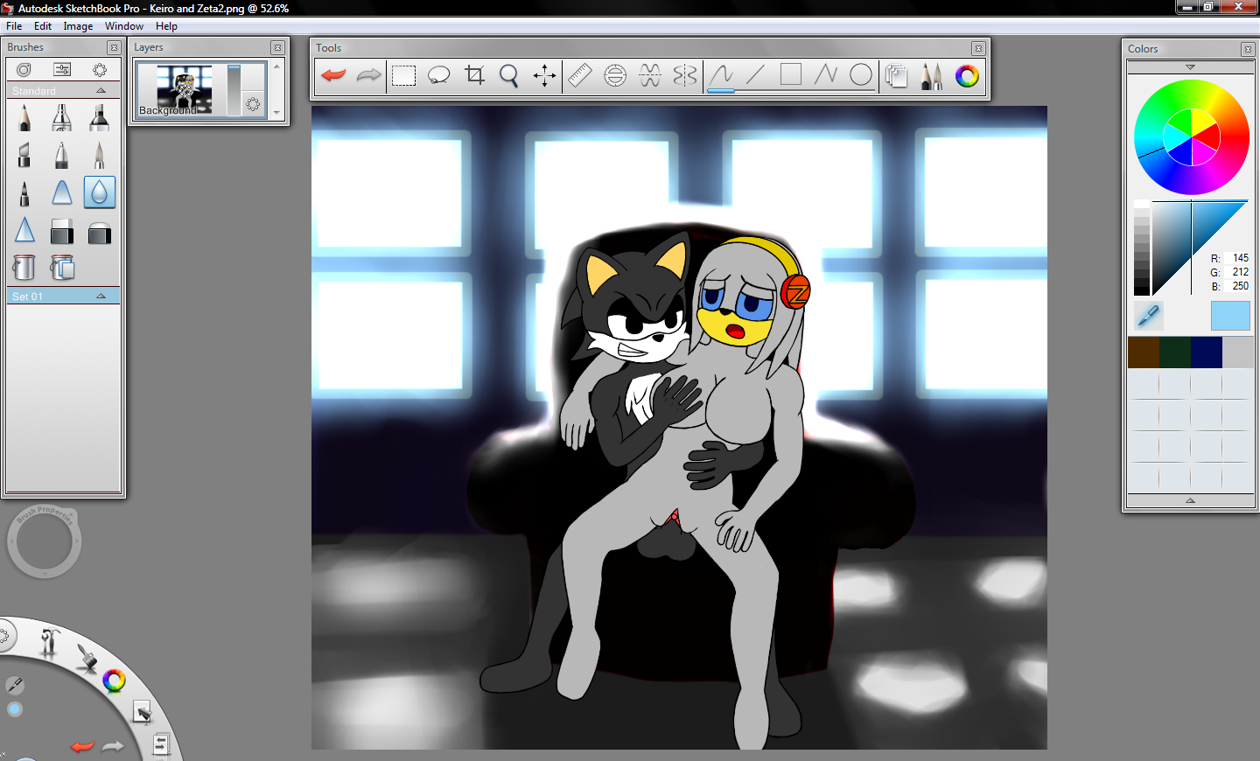Image resolution: width=1260 pixels, height=761 pixels.
Task: Select the highlighted Blur water-drop brush
Action: click(x=99, y=192)
